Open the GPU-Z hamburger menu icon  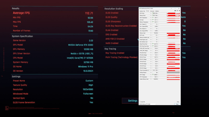pyautogui.click(x=179, y=11)
